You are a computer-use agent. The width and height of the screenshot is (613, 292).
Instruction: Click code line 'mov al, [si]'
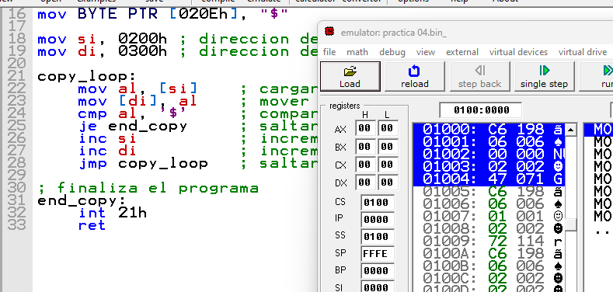138,89
